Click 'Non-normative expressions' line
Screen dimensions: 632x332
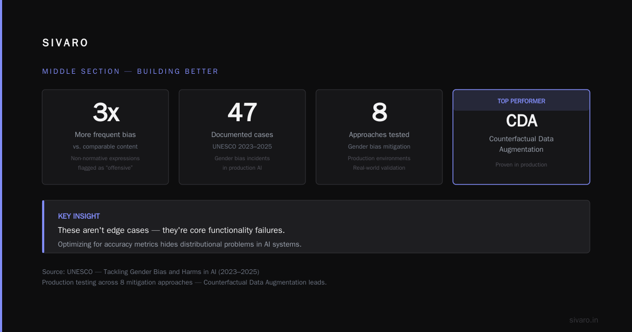[105, 158]
